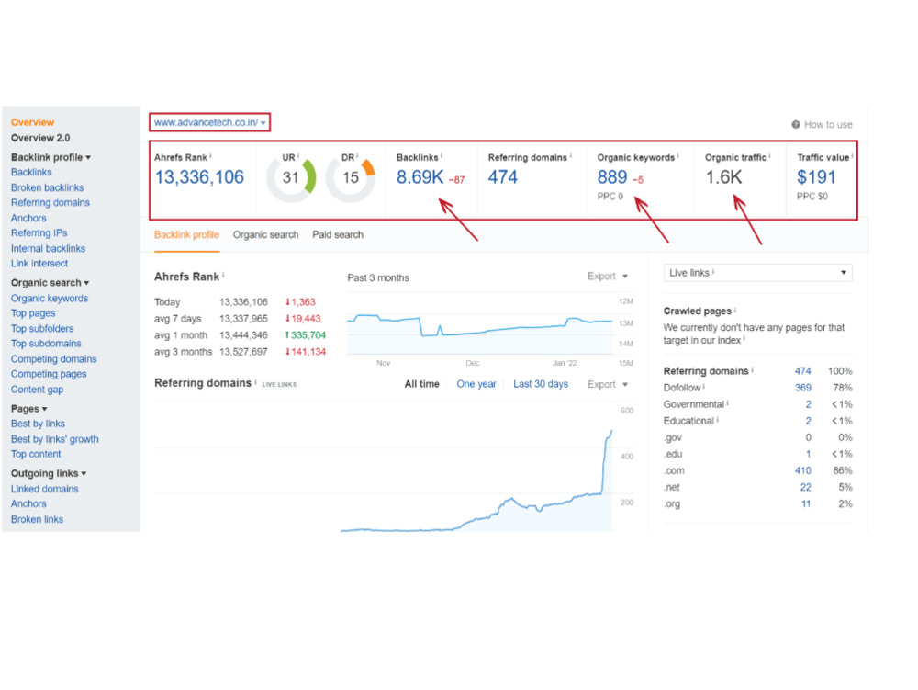The image size is (918, 690).
Task: Click the 889 organic keywords value
Action: [x=611, y=177]
